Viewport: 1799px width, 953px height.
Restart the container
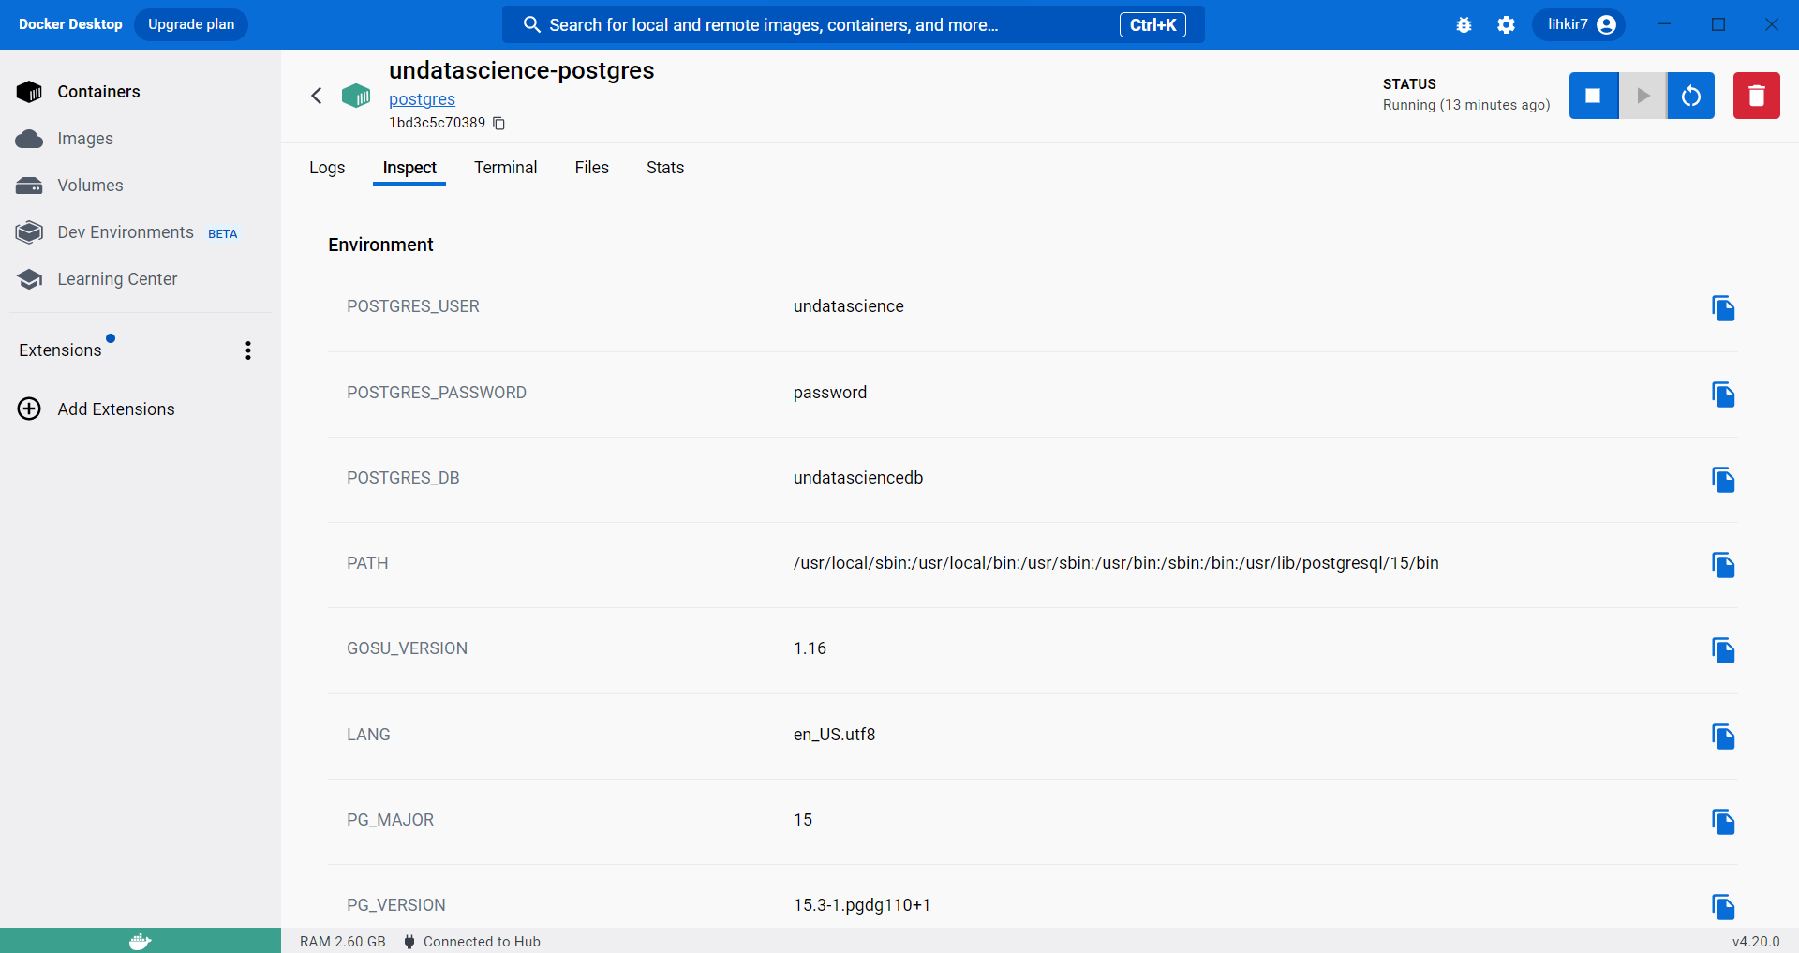tap(1691, 96)
